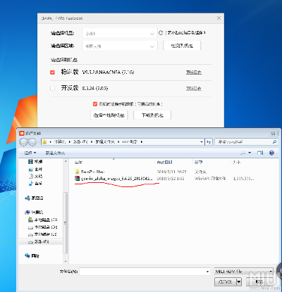Click into the file name (文件名) input field
Image resolution: width=282 pixels, height=292 pixels.
(142, 272)
